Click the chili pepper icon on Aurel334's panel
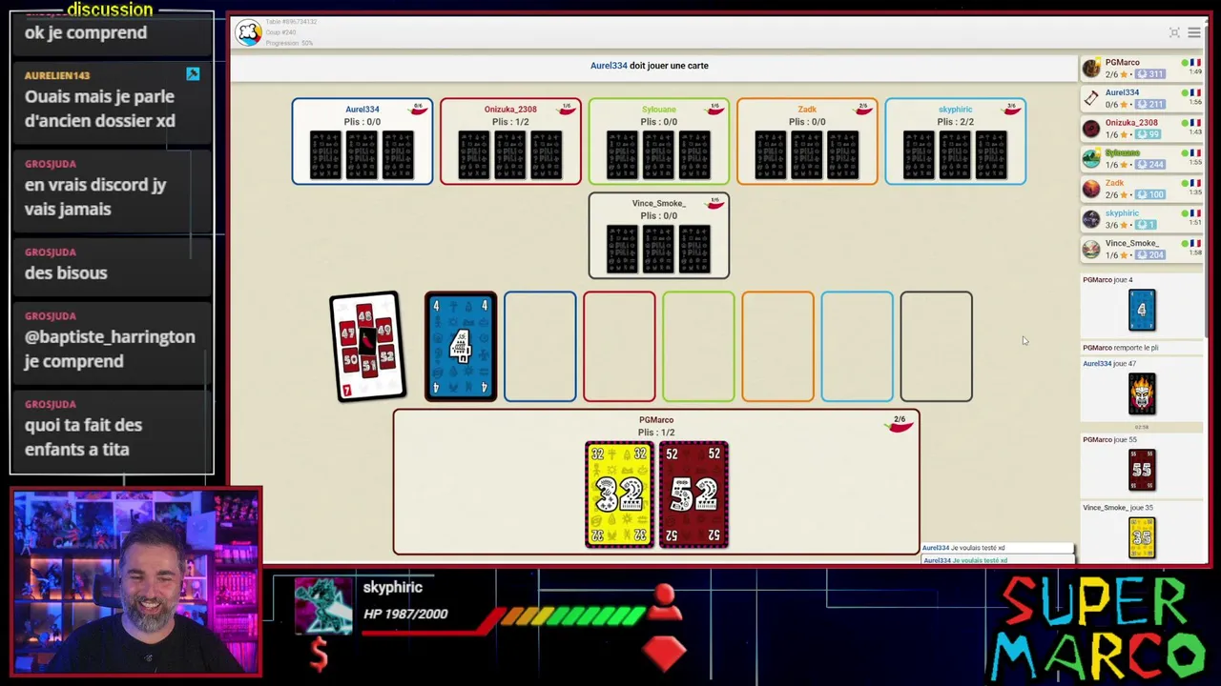The image size is (1221, 686). click(x=418, y=111)
